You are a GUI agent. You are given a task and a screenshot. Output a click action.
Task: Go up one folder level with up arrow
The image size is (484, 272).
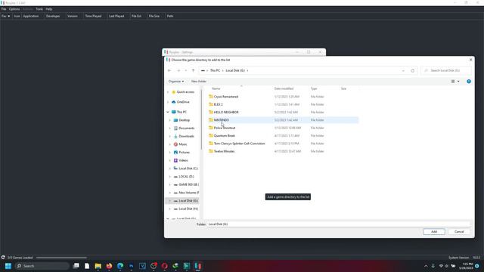pos(194,70)
